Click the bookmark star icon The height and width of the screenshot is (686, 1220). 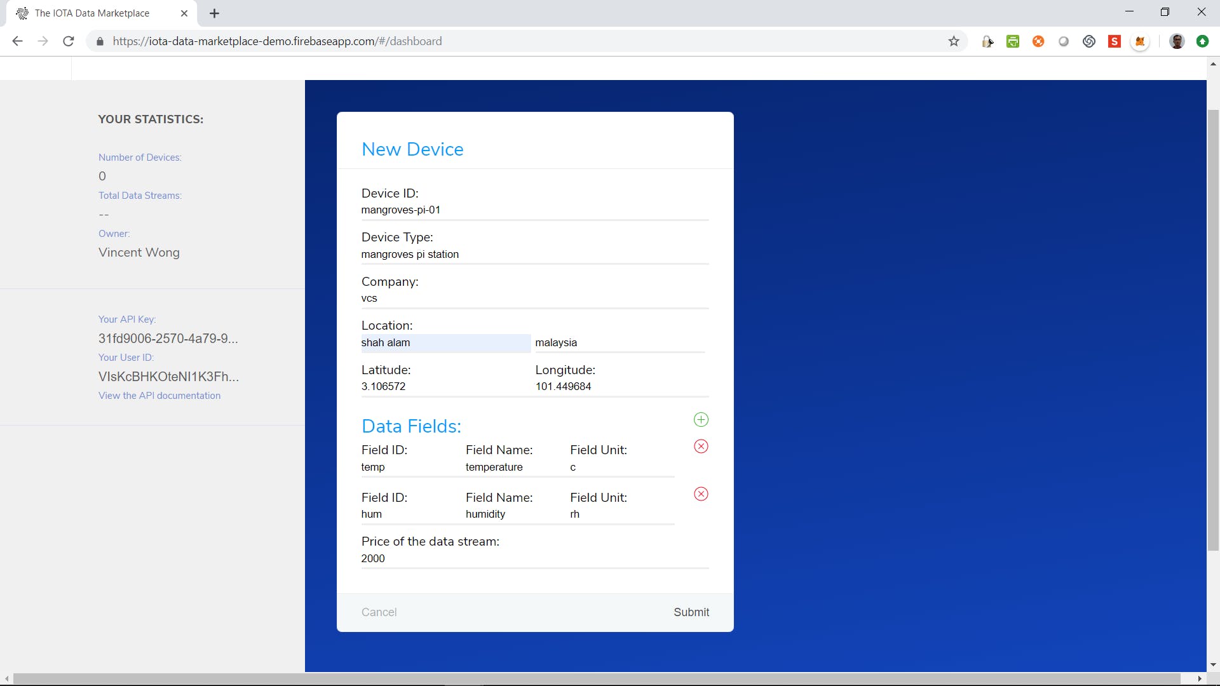click(954, 41)
